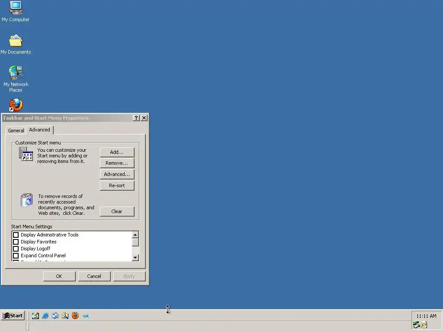Open My Computer desktop icon
Screen dimensions: 443x332
coord(16,11)
